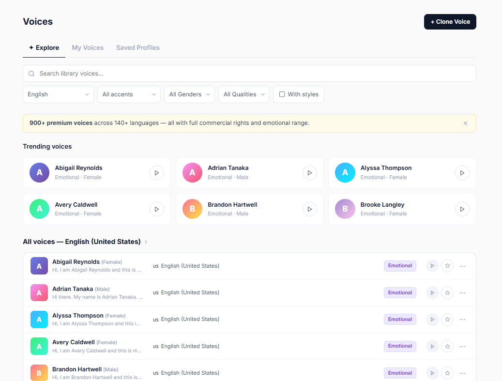Open the All Qualities dropdown
This screenshot has height=381, width=502.
coord(244,94)
